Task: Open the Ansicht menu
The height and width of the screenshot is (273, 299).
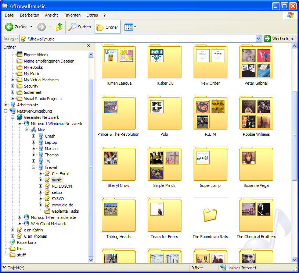Action: (x=51, y=15)
